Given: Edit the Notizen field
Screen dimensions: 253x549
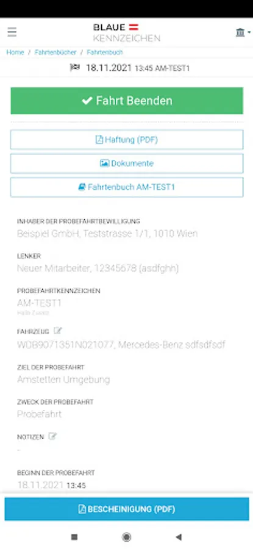Looking at the screenshot, I should pyautogui.click(x=52, y=436).
